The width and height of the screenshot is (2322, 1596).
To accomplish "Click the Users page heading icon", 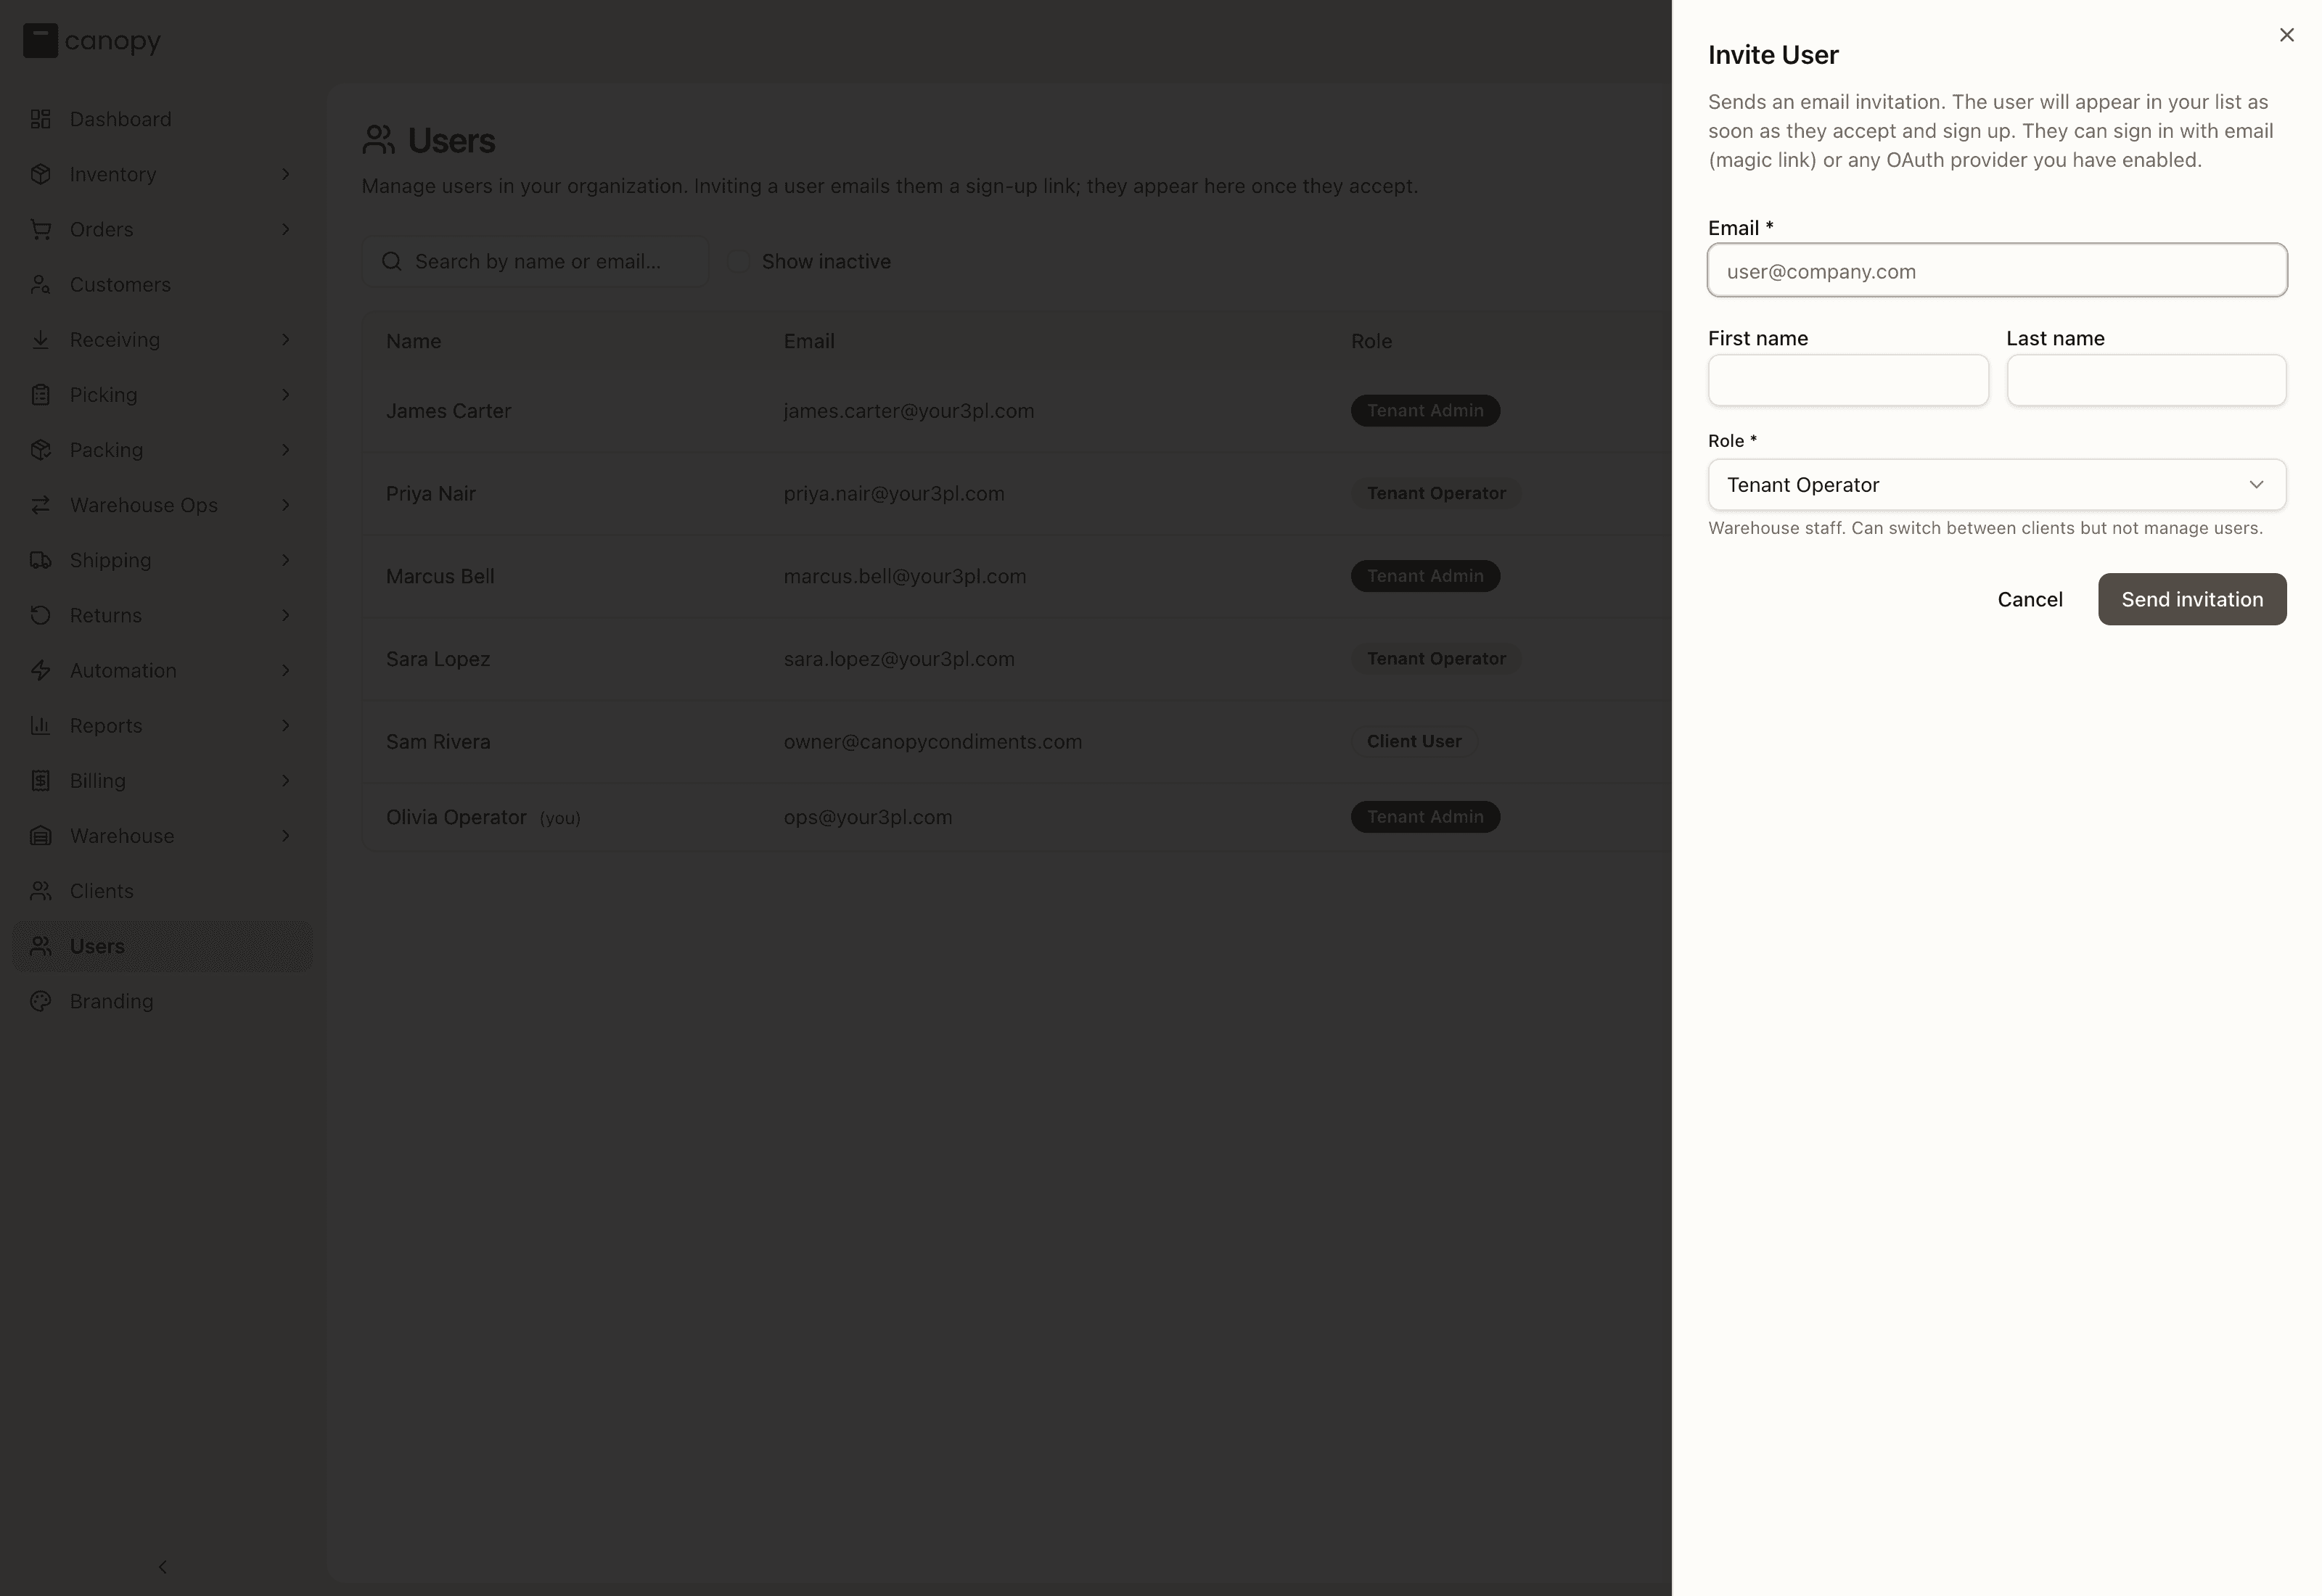I will [378, 140].
